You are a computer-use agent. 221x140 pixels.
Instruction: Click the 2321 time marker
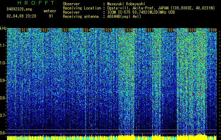24,30
